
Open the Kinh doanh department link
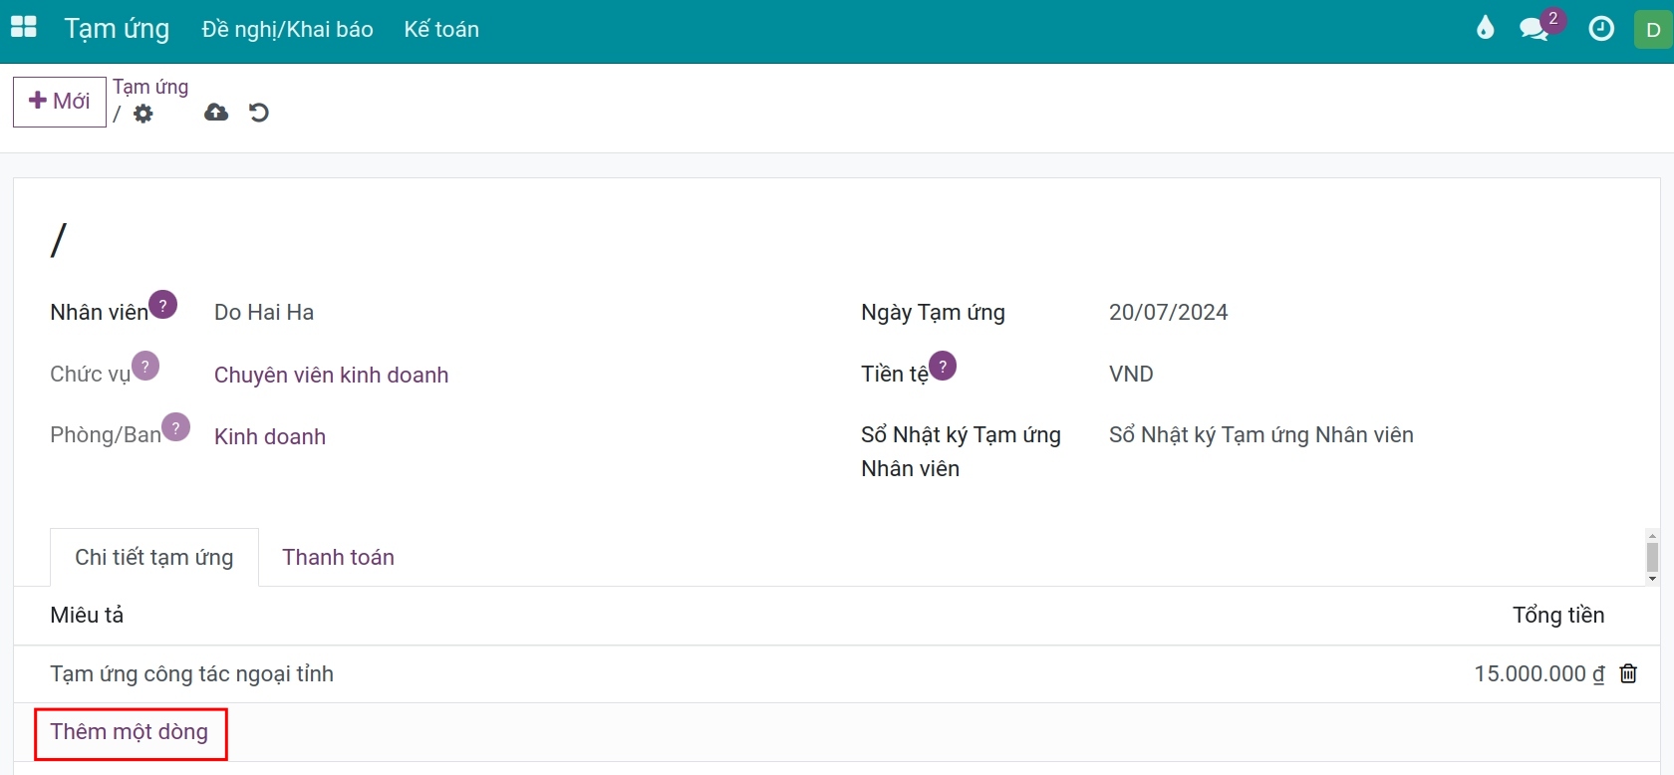click(x=270, y=436)
